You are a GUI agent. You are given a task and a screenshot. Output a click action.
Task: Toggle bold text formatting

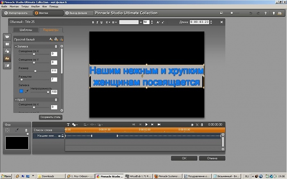pyautogui.click(x=93, y=22)
